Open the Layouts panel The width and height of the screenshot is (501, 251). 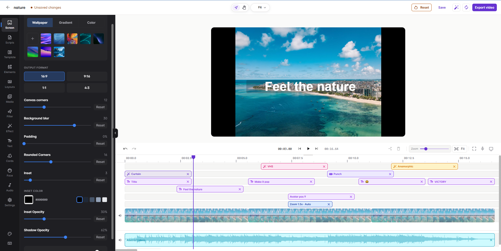pos(10,84)
